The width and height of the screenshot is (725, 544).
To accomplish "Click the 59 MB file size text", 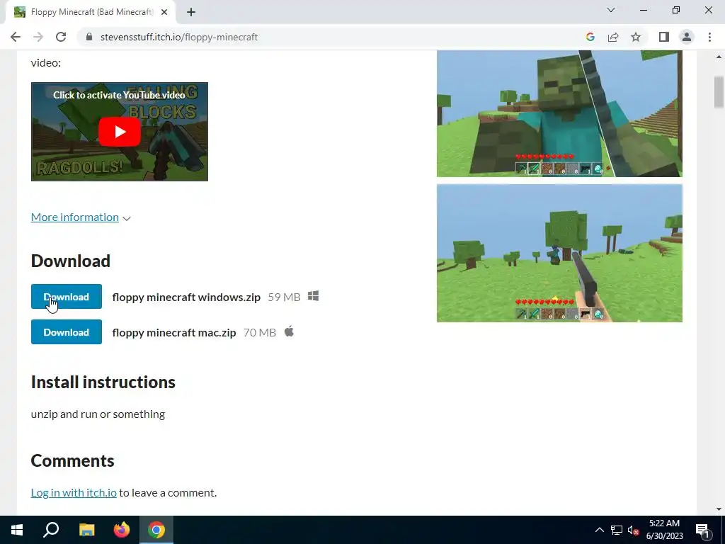I will pos(285,297).
